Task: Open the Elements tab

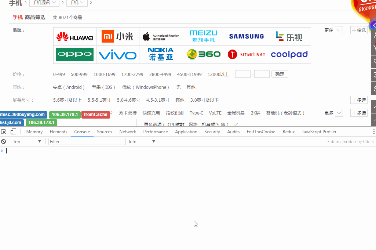Action: pos(58,132)
